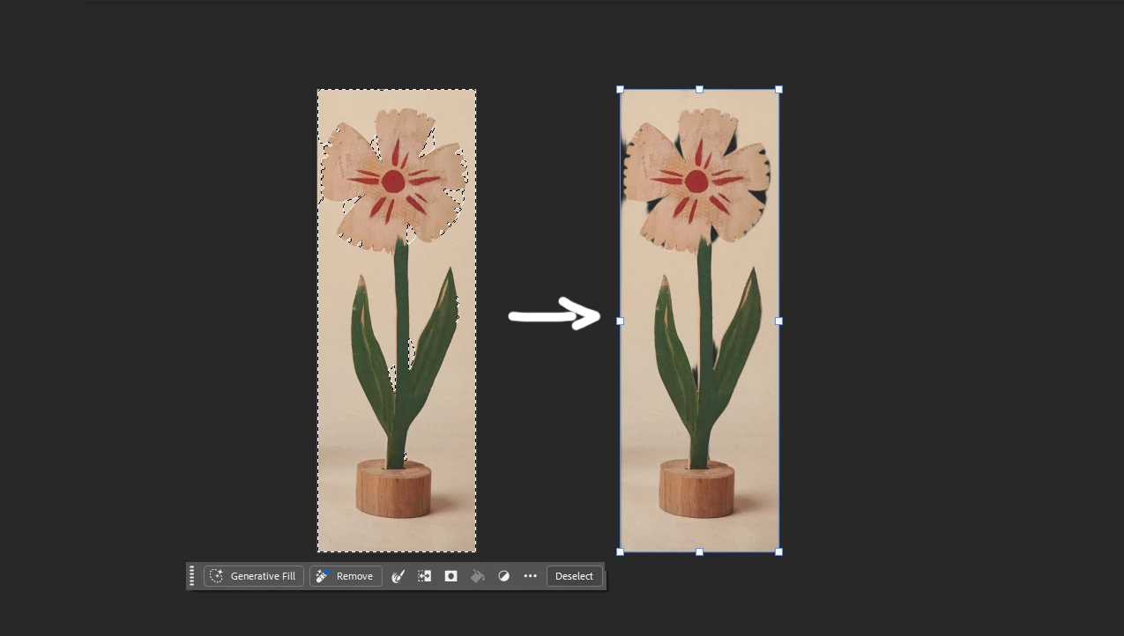
Task: Open the three-dots more options menu
Action: click(530, 576)
